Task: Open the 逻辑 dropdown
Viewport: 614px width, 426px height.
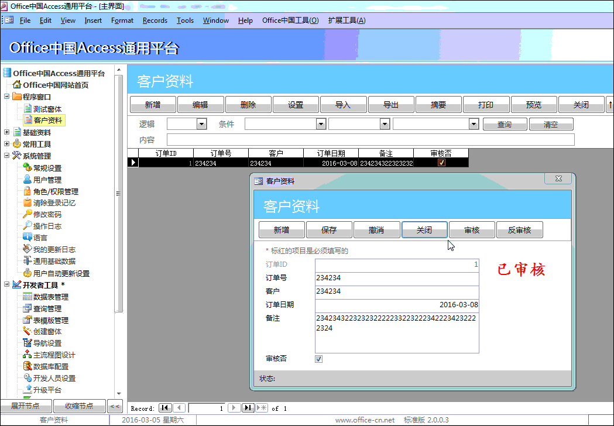Action: click(x=202, y=124)
